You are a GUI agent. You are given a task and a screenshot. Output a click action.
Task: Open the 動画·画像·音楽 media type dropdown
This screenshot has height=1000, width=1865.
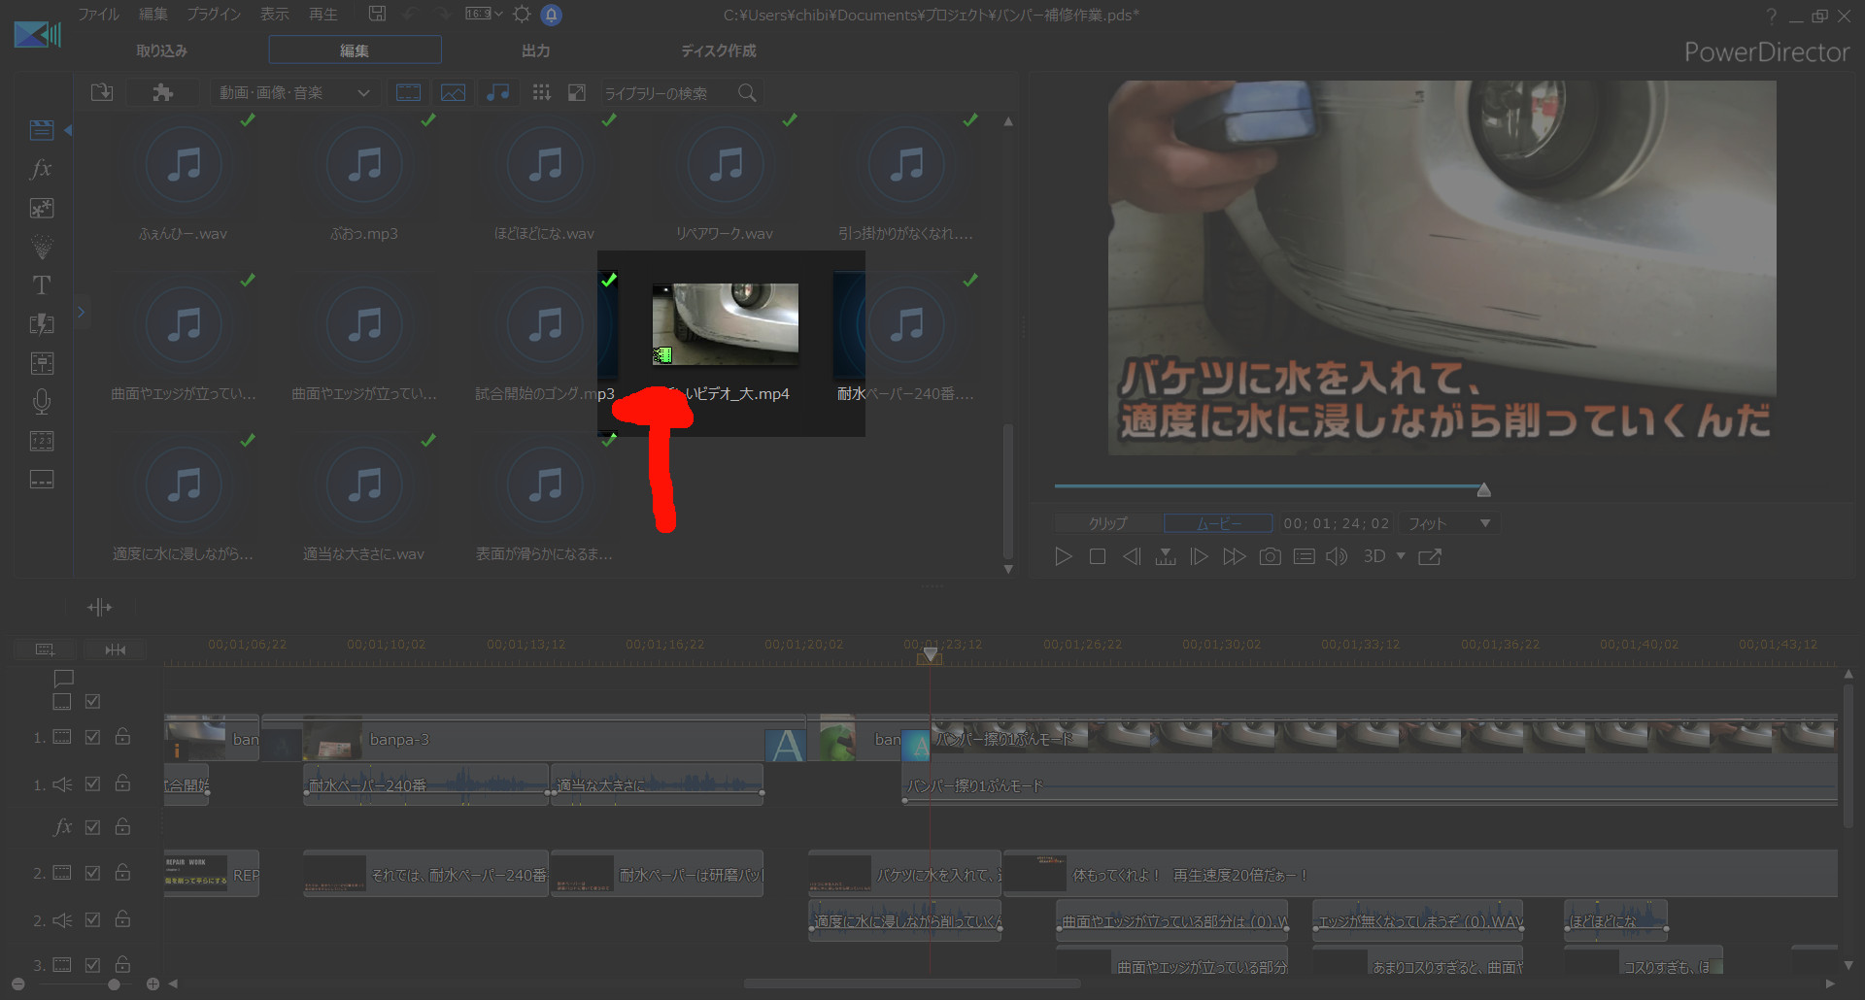(294, 92)
